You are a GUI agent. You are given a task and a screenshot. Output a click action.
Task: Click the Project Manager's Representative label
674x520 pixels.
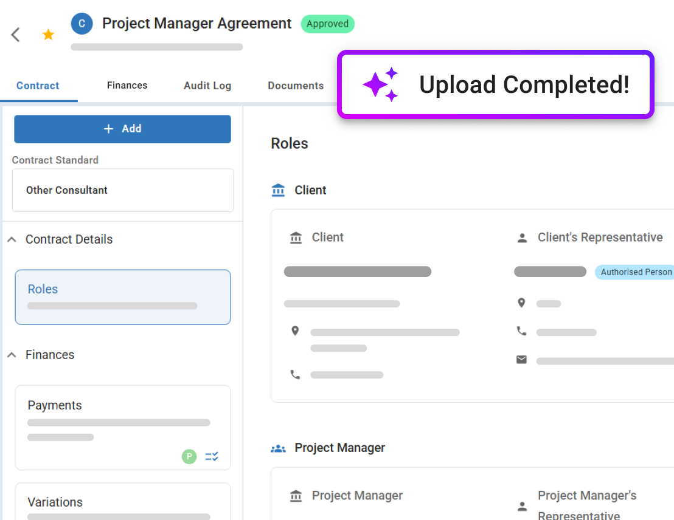click(587, 505)
